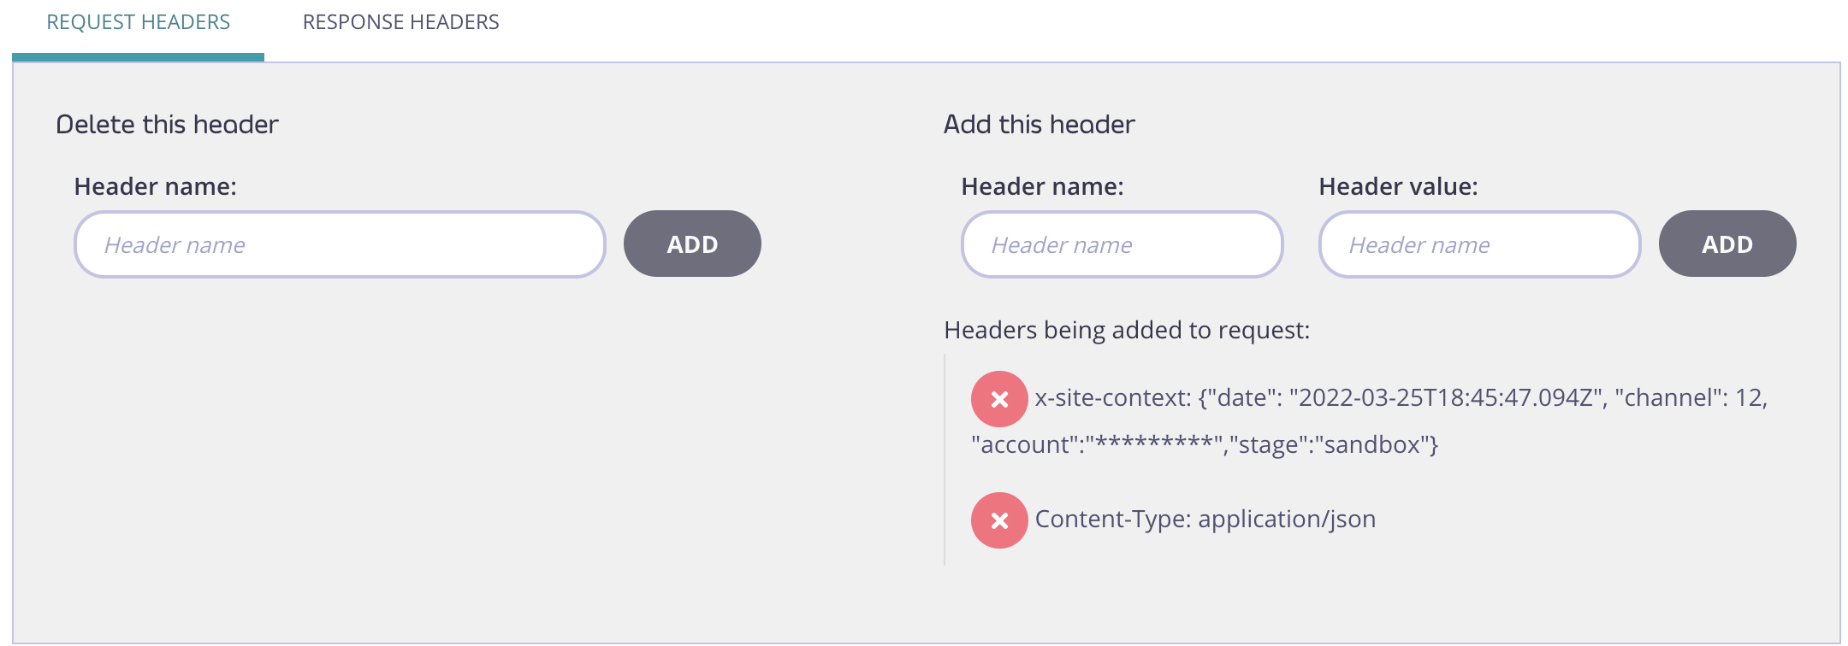This screenshot has height=646, width=1848.
Task: Remove the Content-Type header
Action: tap(999, 520)
